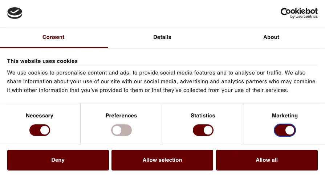Viewport: 325px width, 177px height.
Task: Click the cookie usage description paragraph
Action: 161,81
